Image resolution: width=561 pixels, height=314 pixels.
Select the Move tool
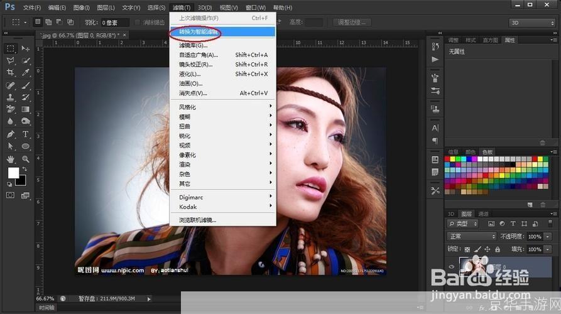click(25, 48)
